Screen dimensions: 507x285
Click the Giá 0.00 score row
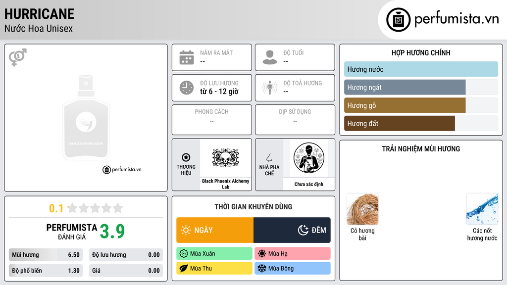126,271
